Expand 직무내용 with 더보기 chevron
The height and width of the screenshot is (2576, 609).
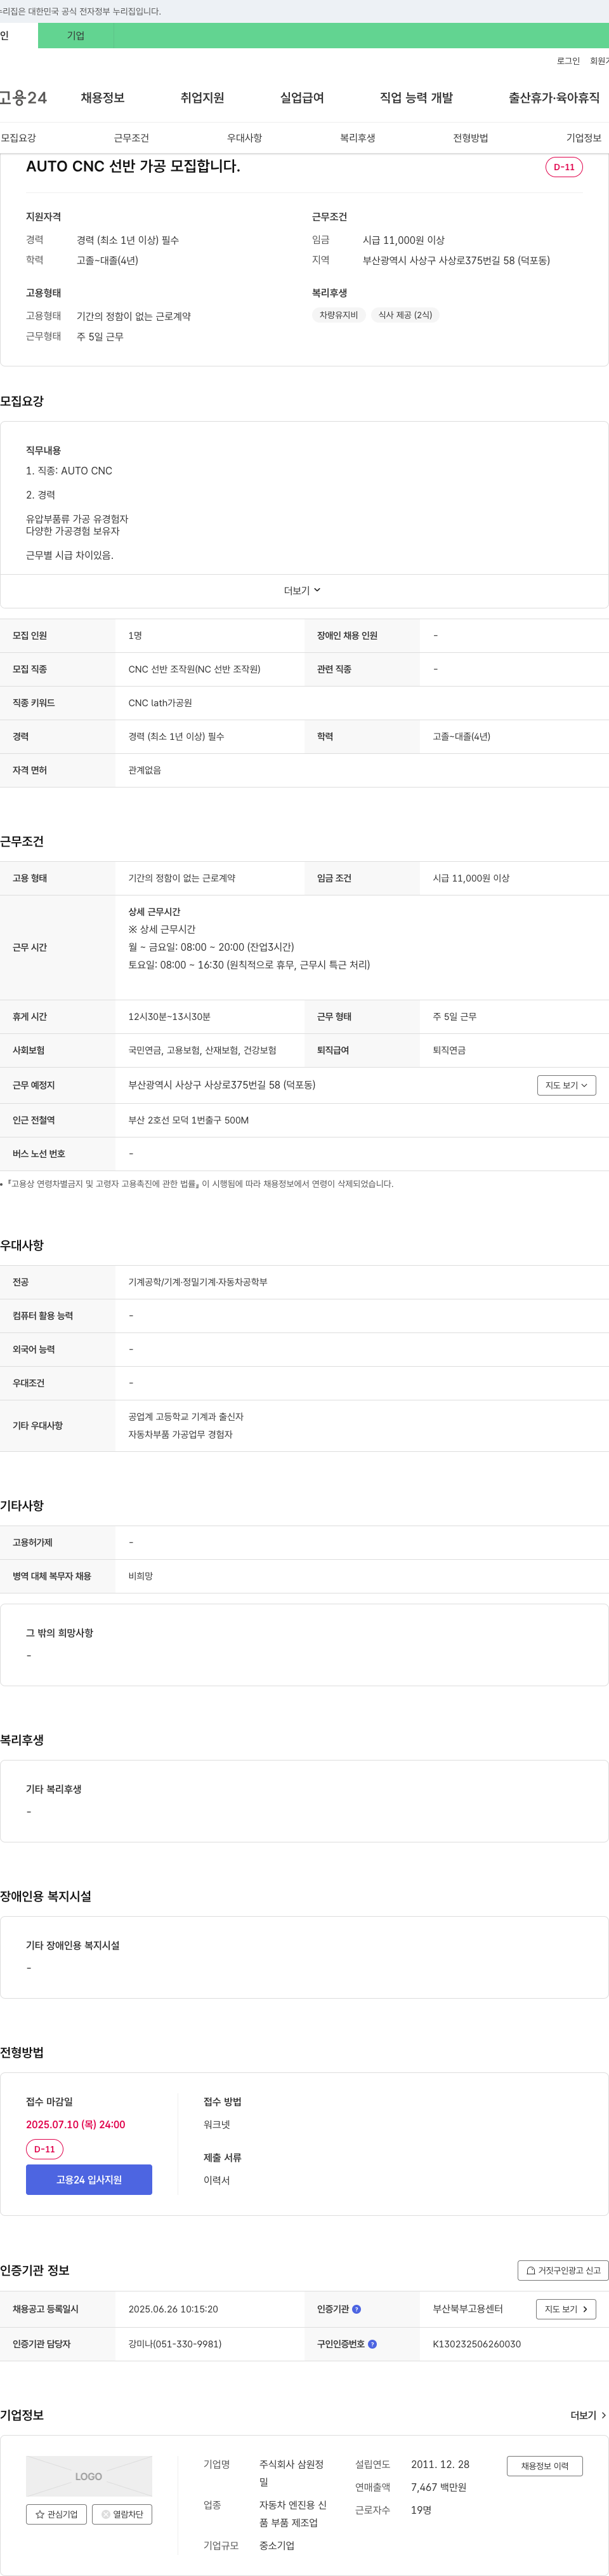303,591
